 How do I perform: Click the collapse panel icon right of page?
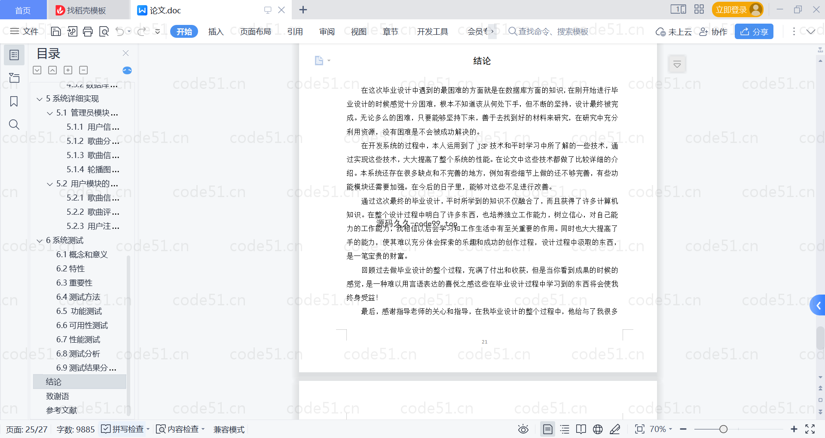(x=677, y=64)
